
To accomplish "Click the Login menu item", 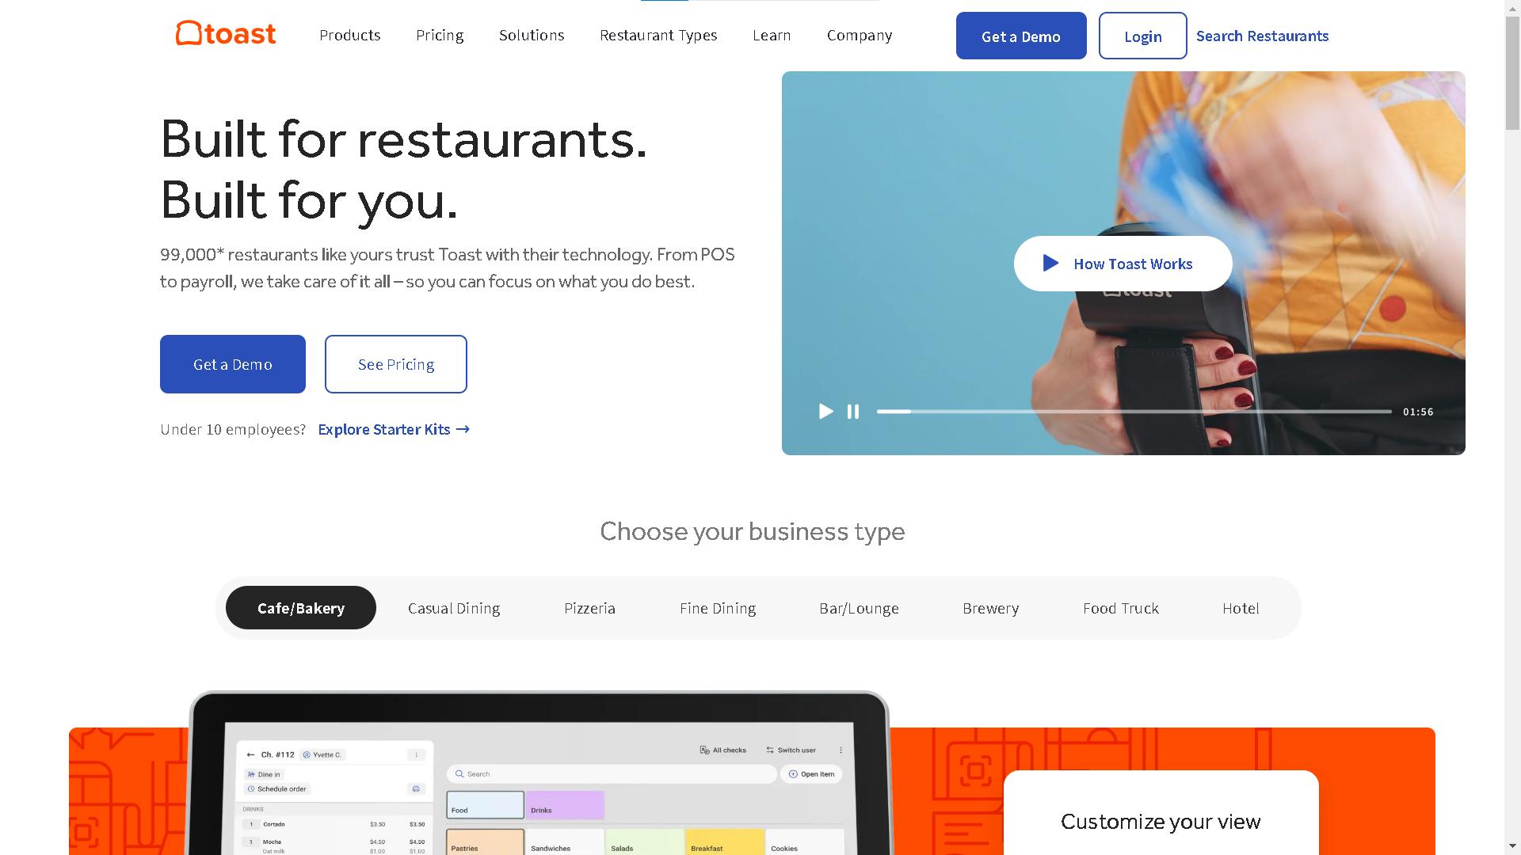I will [x=1143, y=36].
